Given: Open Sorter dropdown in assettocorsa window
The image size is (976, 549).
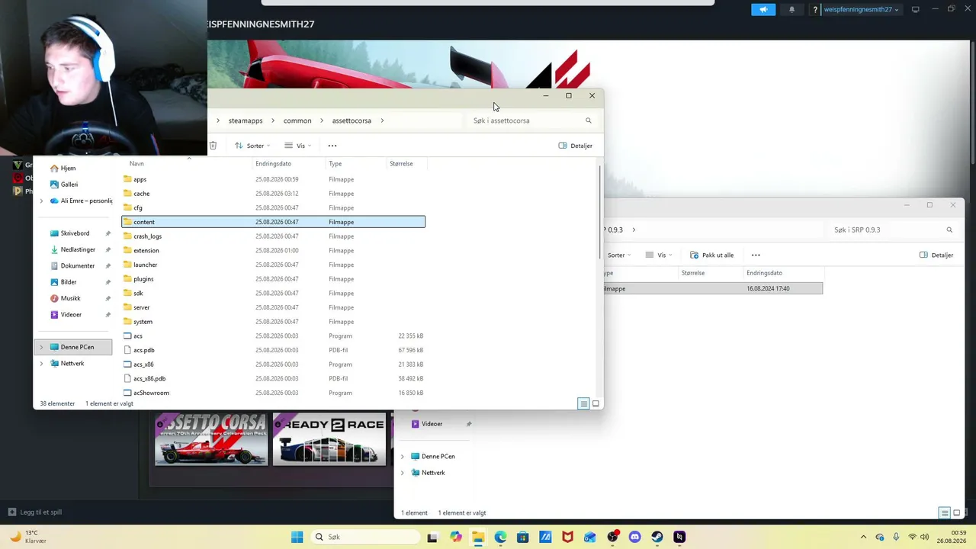Looking at the screenshot, I should coord(252,146).
